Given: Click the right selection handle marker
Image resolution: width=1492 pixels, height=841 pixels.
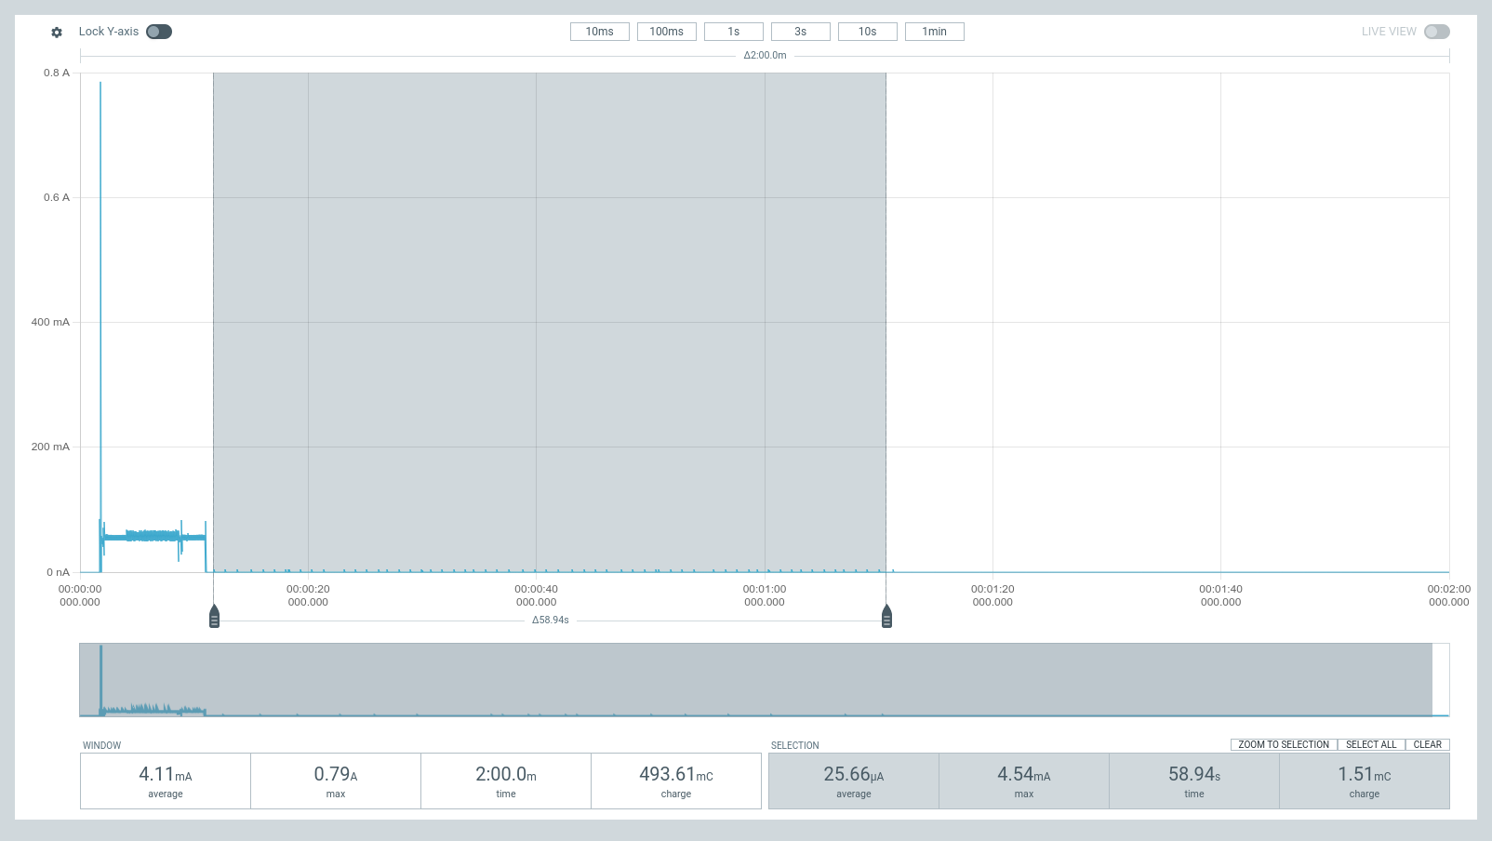Looking at the screenshot, I should 886,617.
